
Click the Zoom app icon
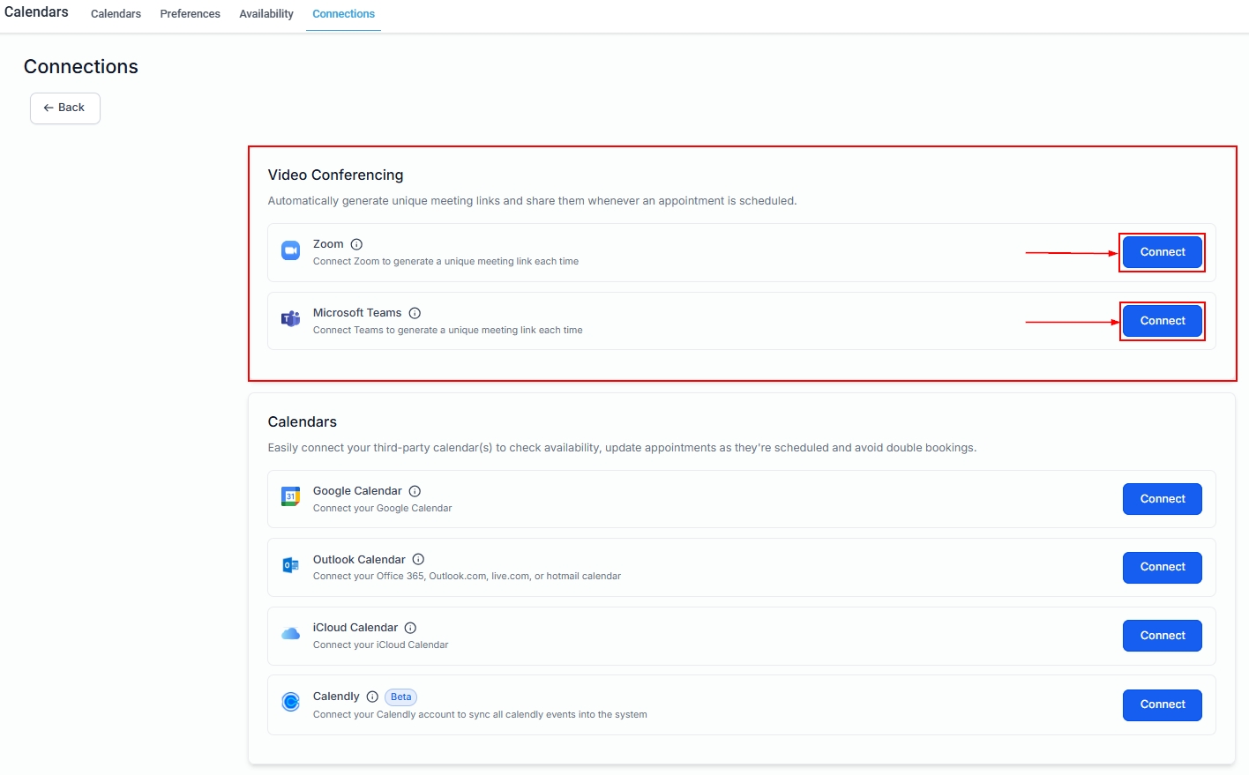point(290,251)
